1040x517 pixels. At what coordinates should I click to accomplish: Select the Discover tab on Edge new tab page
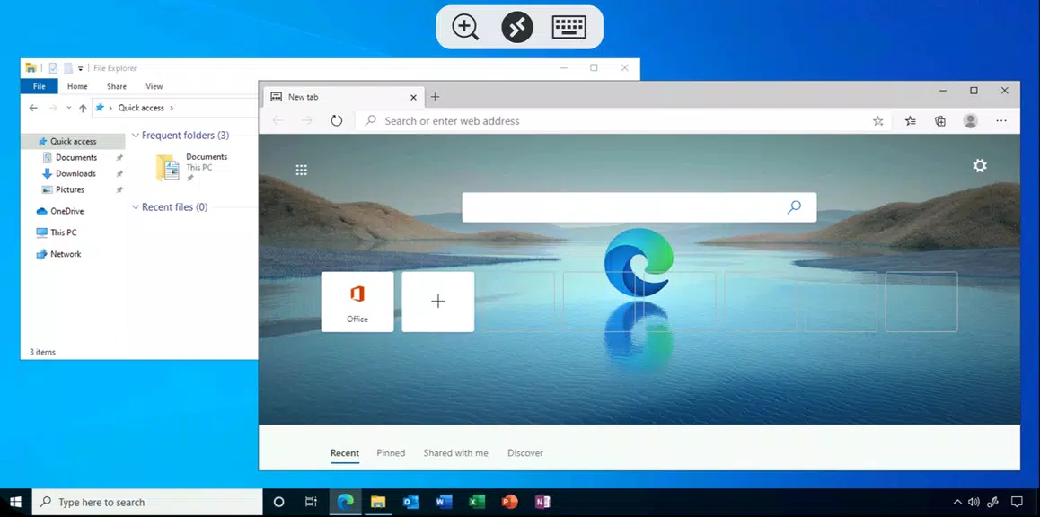[x=525, y=452]
